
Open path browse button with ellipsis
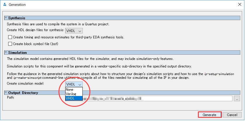click(x=237, y=99)
